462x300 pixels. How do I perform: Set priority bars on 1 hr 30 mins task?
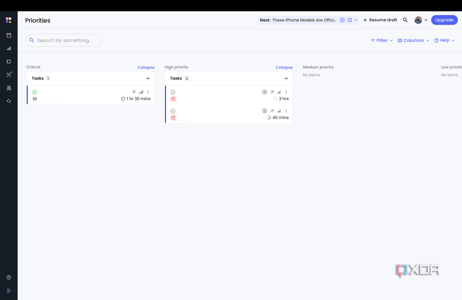[141, 92]
